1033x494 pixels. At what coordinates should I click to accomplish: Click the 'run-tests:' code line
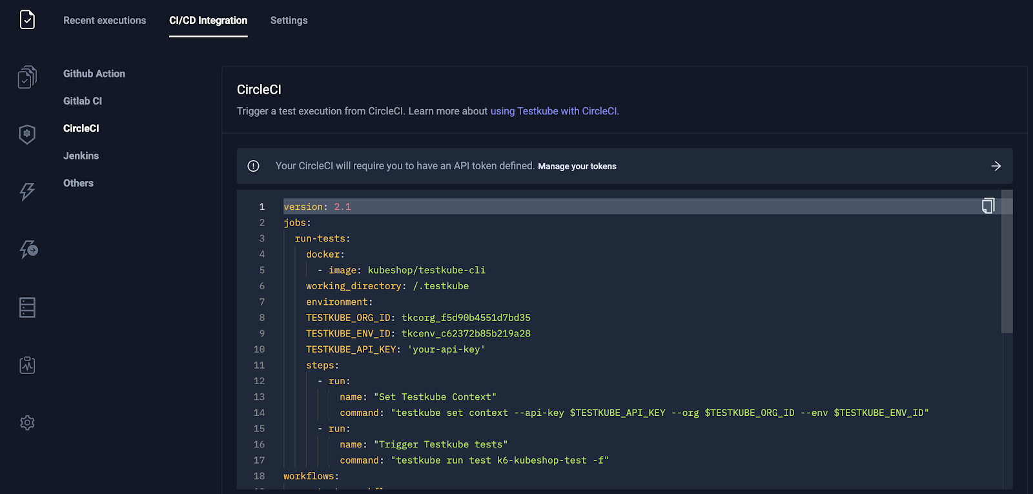coord(323,238)
